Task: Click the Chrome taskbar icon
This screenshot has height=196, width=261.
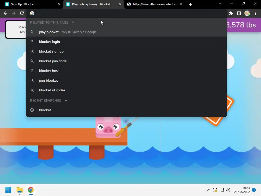Action: click(31, 190)
